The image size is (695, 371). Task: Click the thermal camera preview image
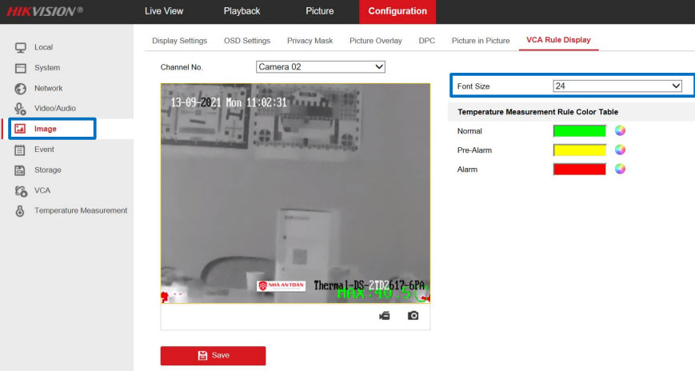[295, 192]
